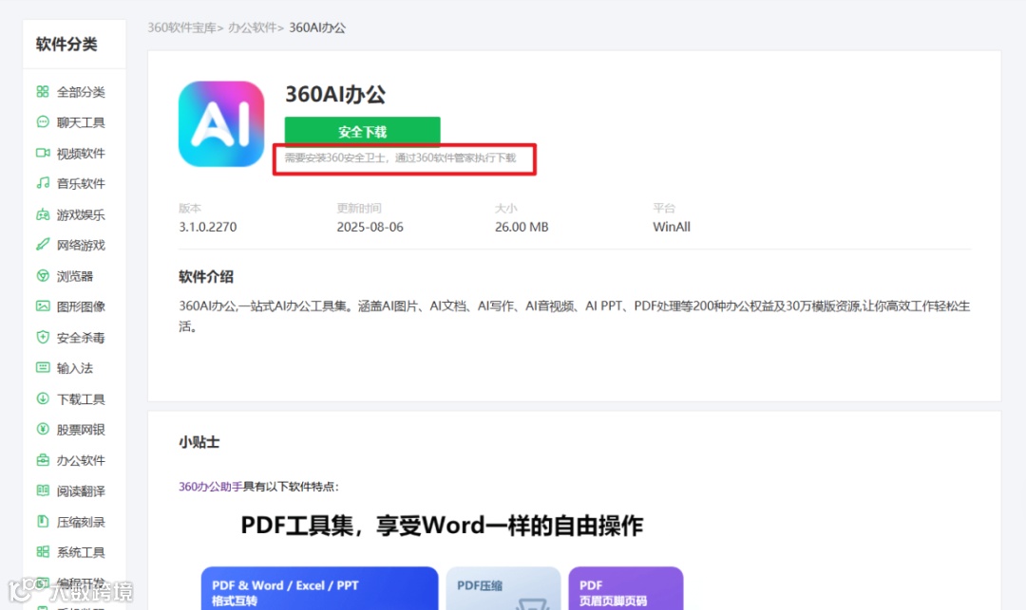This screenshot has width=1026, height=610.
Task: Open 阅读翻译 category
Action: coord(81,491)
